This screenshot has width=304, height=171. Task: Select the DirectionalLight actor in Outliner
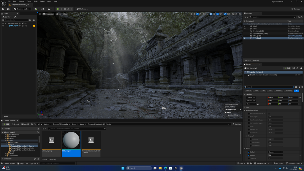click(x=258, y=31)
